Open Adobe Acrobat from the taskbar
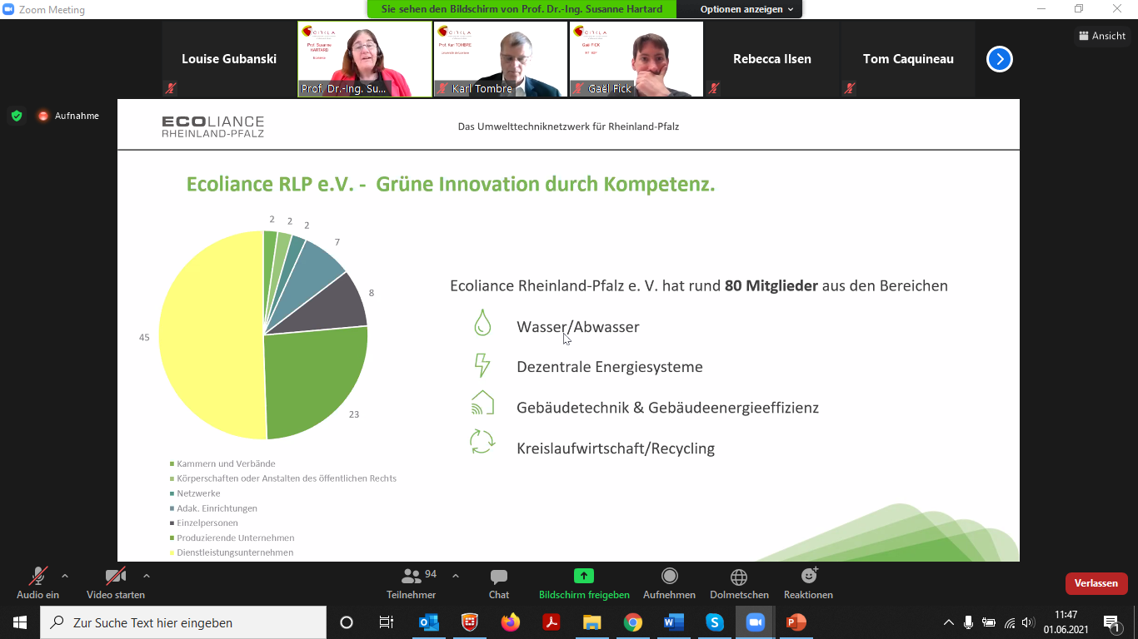 click(552, 622)
